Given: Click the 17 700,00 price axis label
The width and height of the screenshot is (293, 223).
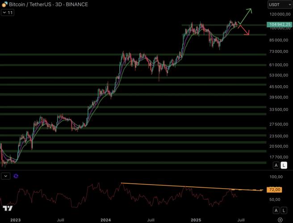Looking at the screenshot, I should 279,157.
